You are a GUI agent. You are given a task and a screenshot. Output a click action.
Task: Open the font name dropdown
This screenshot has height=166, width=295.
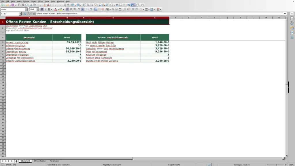(x=26, y=10)
